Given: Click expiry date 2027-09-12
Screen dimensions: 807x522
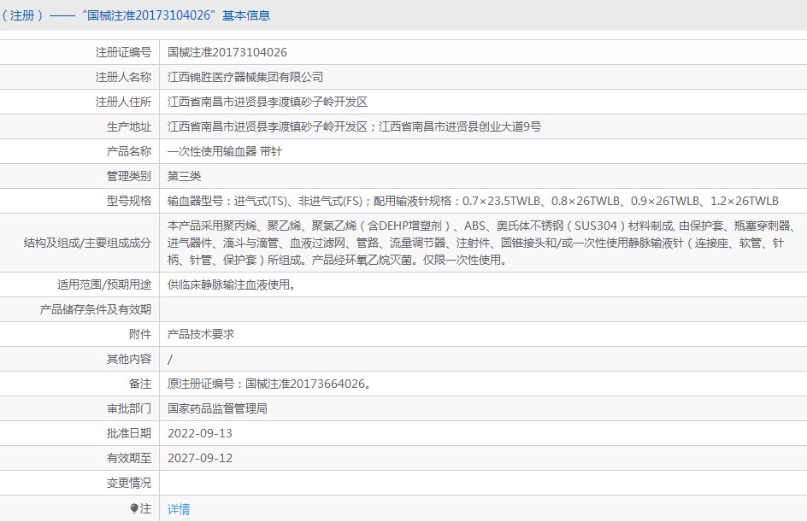Looking at the screenshot, I should coord(200,458).
